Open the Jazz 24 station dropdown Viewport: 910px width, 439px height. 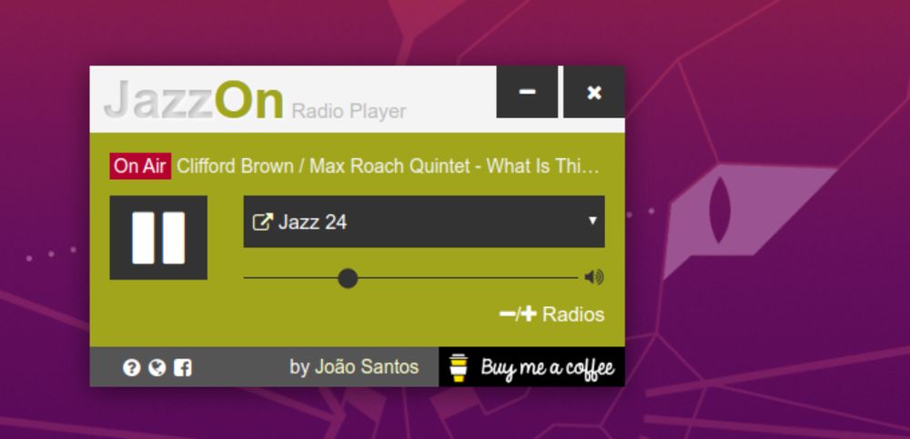(x=424, y=222)
